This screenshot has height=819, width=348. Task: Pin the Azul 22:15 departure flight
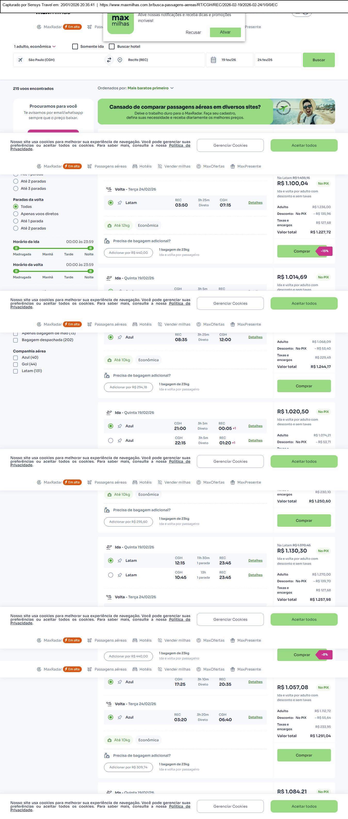pos(120,441)
